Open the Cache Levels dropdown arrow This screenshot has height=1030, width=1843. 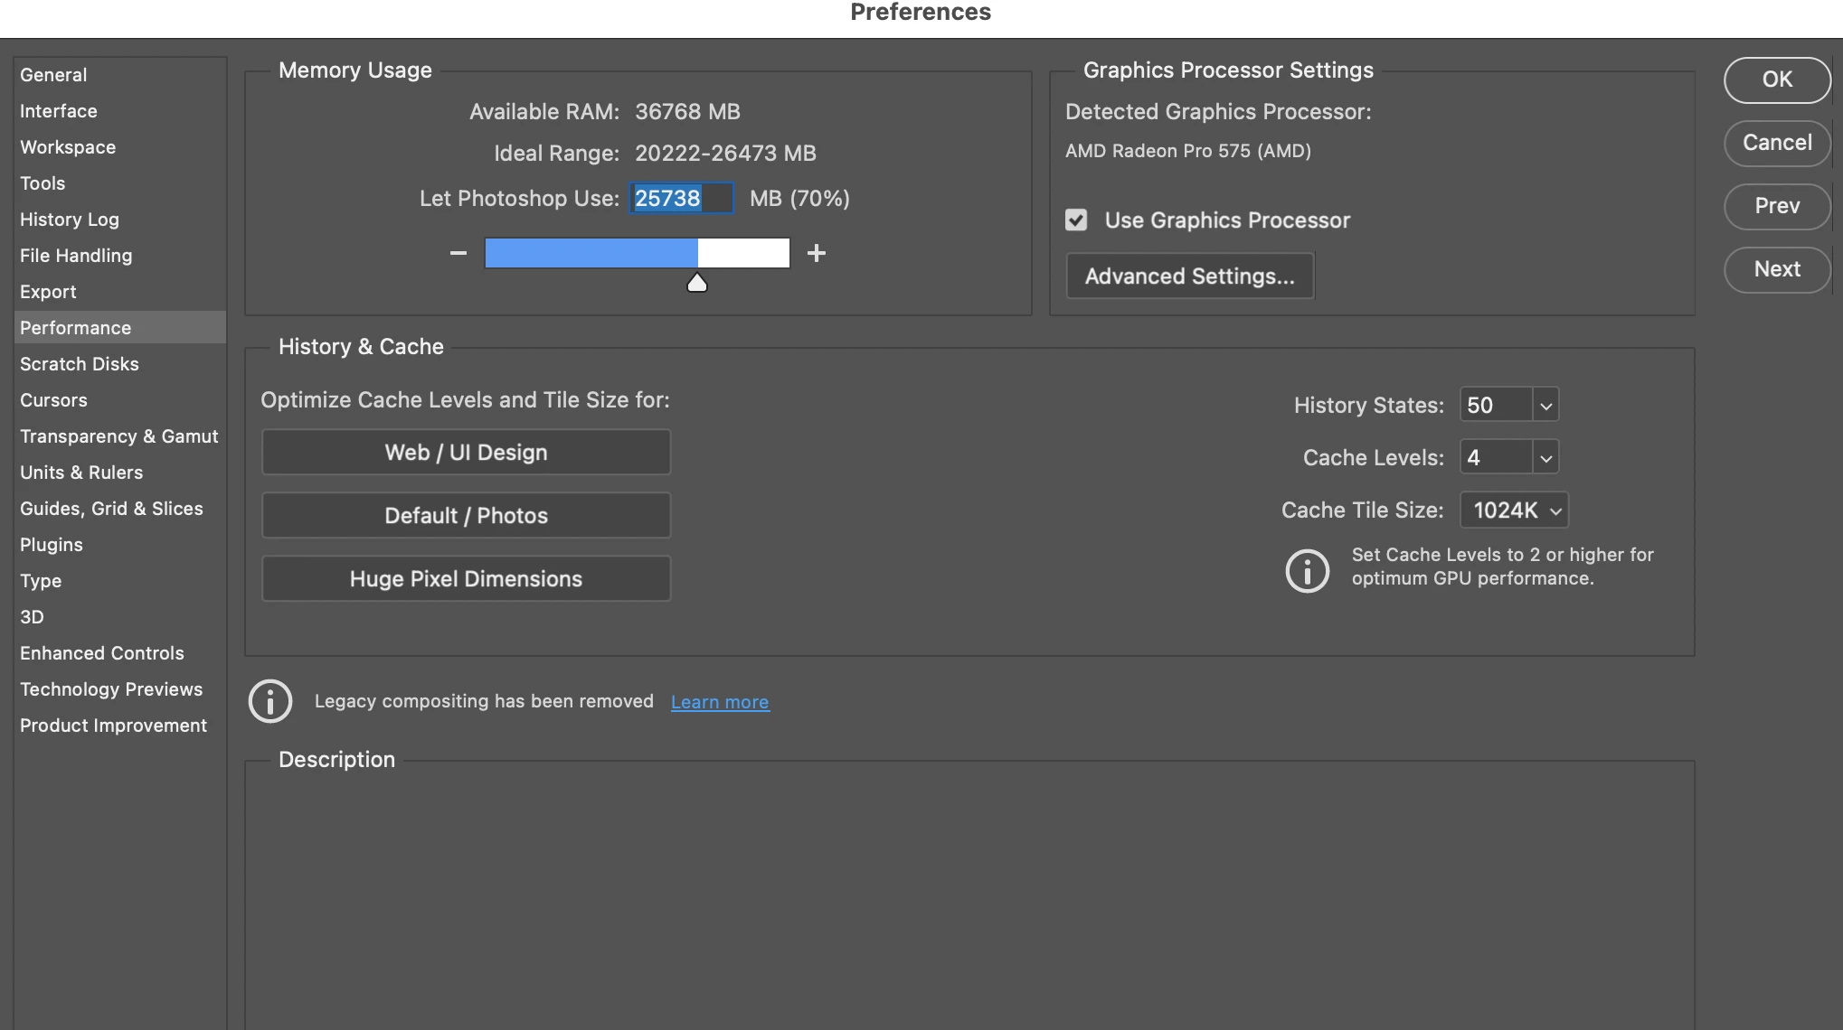click(1545, 458)
